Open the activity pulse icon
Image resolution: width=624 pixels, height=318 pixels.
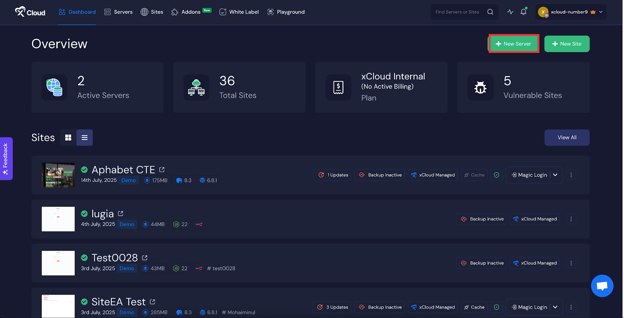[x=510, y=12]
